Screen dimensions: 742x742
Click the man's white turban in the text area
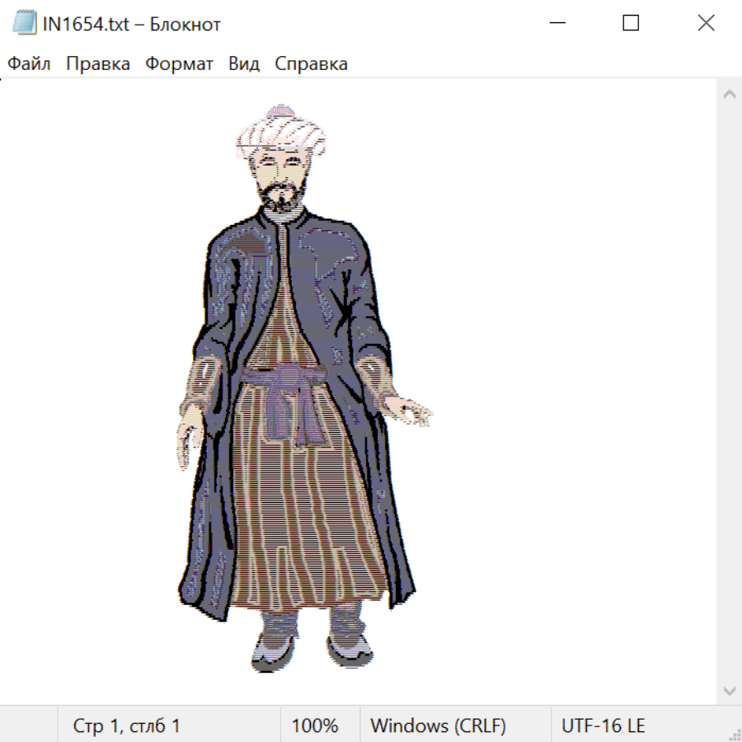click(x=280, y=132)
